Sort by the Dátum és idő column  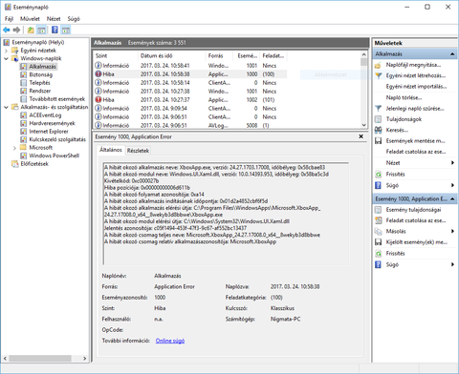click(171, 55)
